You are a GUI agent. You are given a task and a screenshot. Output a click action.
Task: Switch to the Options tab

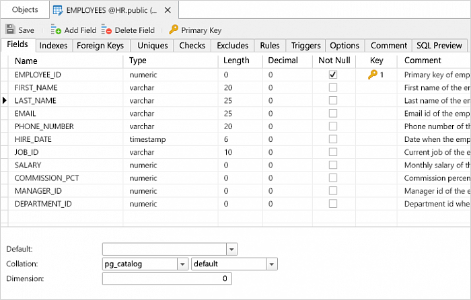(345, 46)
